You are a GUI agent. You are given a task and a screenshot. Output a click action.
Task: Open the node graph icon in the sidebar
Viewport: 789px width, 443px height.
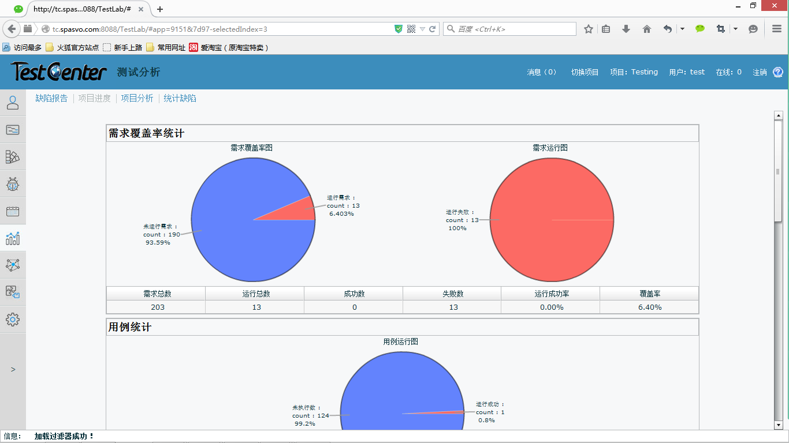(x=13, y=265)
